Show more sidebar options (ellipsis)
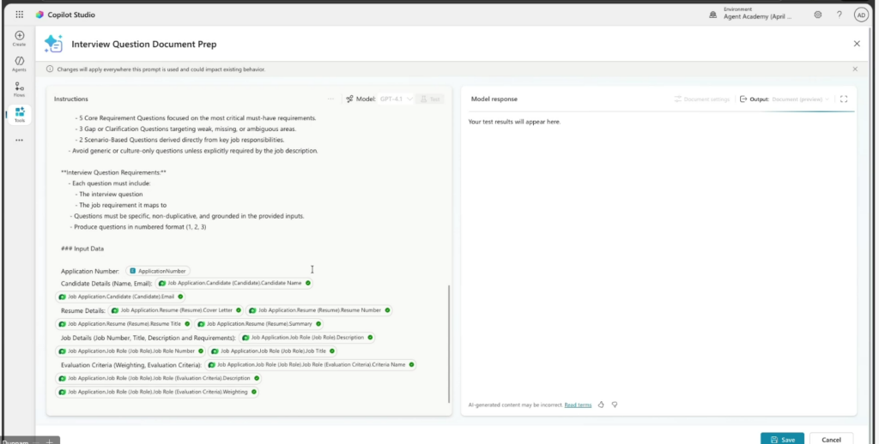Image resolution: width=879 pixels, height=444 pixels. coord(19,140)
